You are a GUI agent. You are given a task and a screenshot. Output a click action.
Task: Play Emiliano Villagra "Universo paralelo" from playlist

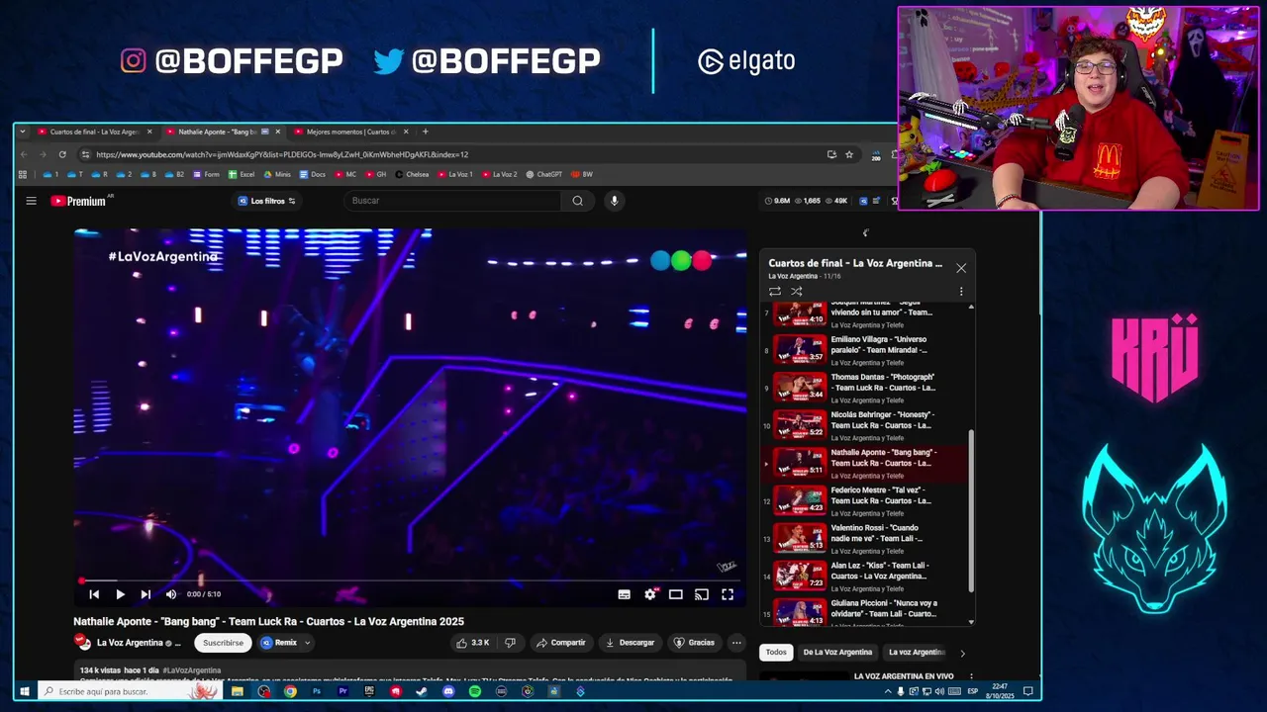pyautogui.click(x=865, y=350)
